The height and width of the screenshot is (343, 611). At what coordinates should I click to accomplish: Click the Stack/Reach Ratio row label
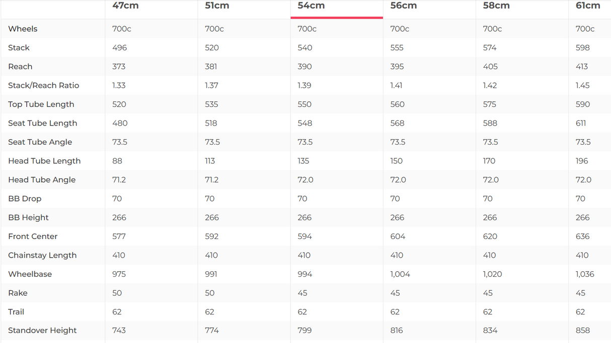coord(44,85)
